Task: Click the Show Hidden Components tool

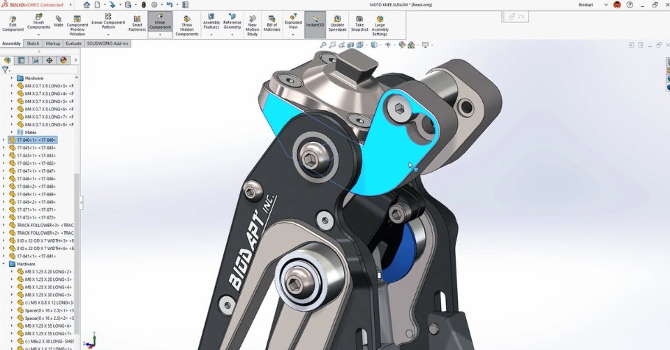Action: tap(187, 26)
